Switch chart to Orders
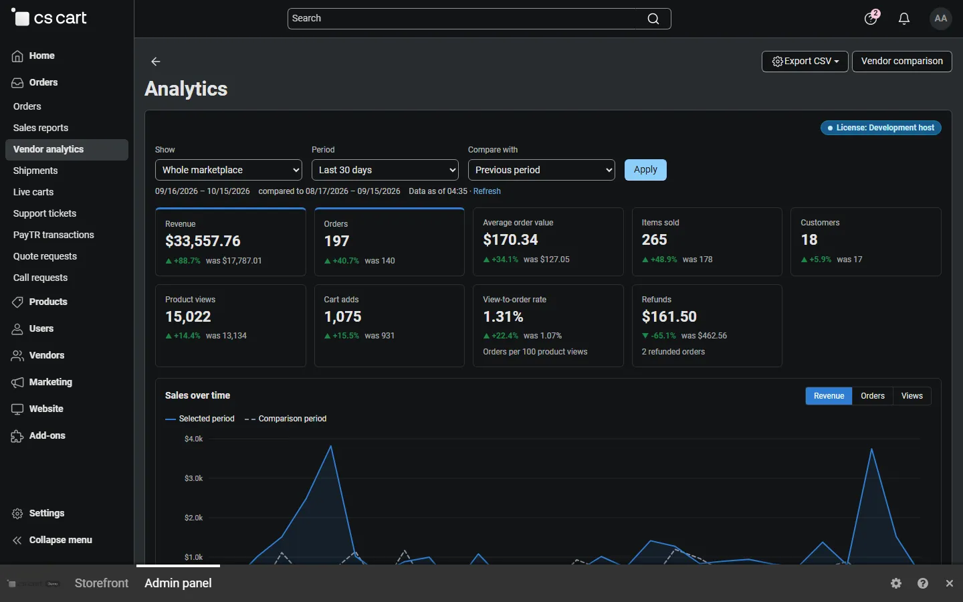Image resolution: width=963 pixels, height=602 pixels. click(x=873, y=396)
